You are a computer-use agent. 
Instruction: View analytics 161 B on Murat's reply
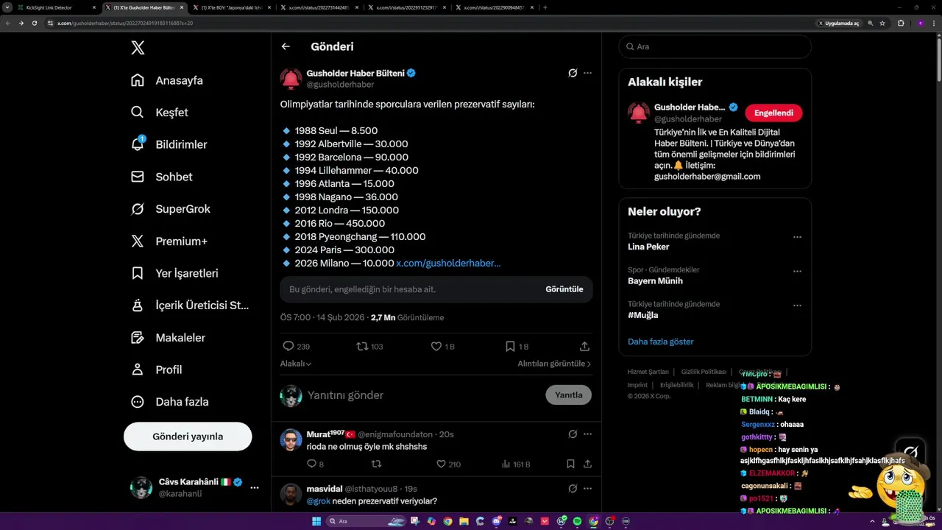coord(515,464)
